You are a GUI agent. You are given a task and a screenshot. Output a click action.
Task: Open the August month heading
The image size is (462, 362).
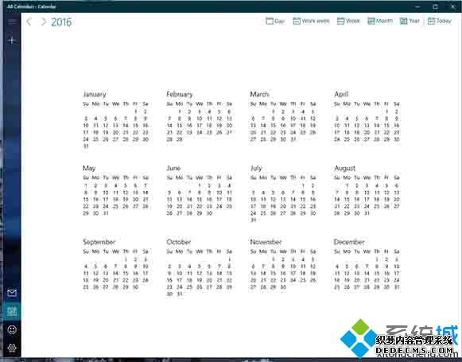[x=345, y=168]
